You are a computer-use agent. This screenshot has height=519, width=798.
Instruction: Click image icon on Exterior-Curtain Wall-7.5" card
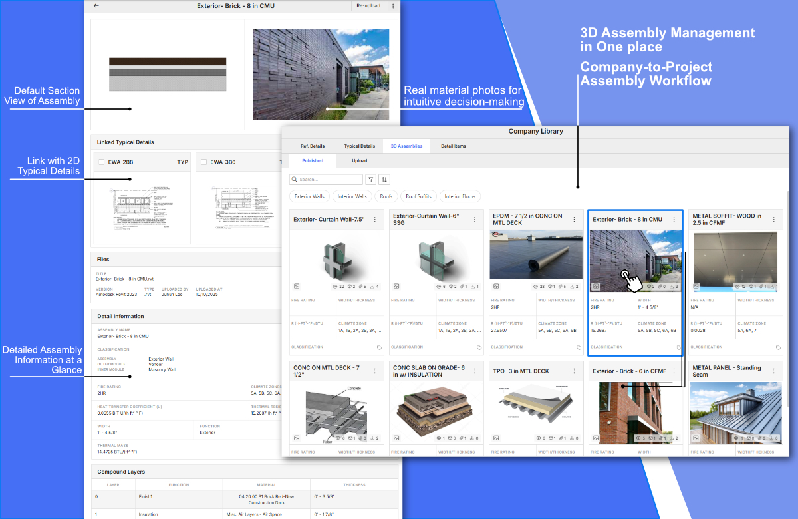click(297, 286)
